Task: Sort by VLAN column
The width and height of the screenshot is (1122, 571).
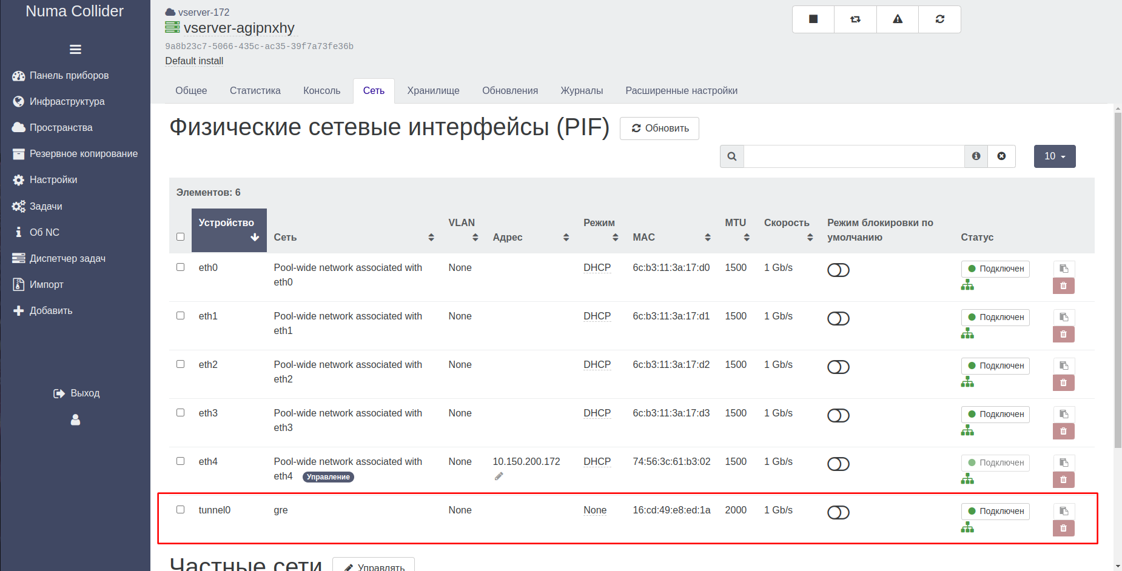Action: (463, 230)
